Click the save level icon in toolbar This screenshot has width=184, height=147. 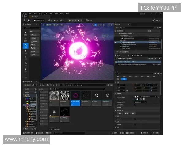coord(25,20)
